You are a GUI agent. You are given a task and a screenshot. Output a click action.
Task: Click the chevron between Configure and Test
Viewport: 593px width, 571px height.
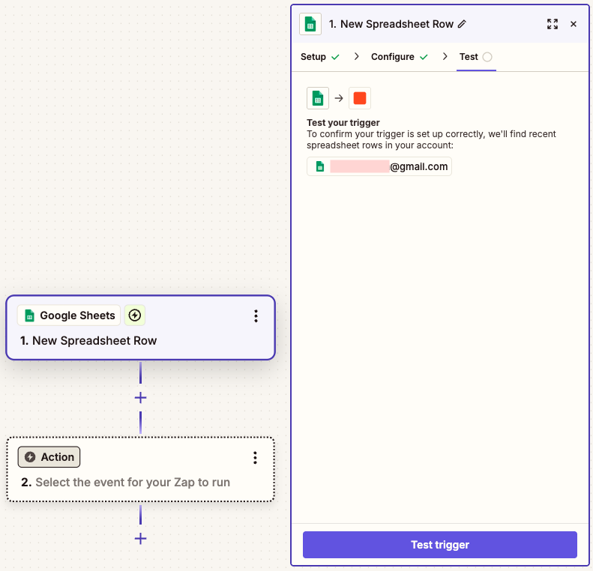tap(445, 57)
